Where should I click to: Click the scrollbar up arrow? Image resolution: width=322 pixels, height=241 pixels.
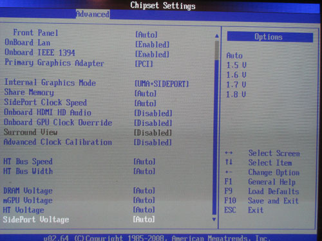click(217, 36)
